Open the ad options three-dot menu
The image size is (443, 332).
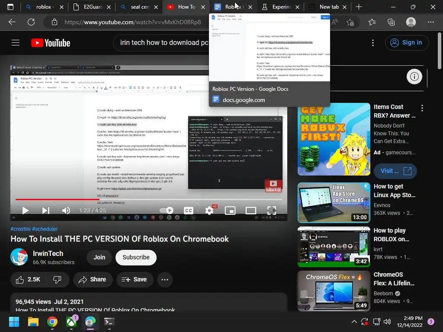click(x=422, y=108)
